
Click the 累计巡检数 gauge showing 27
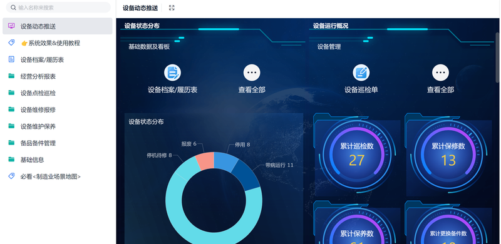[x=357, y=155]
